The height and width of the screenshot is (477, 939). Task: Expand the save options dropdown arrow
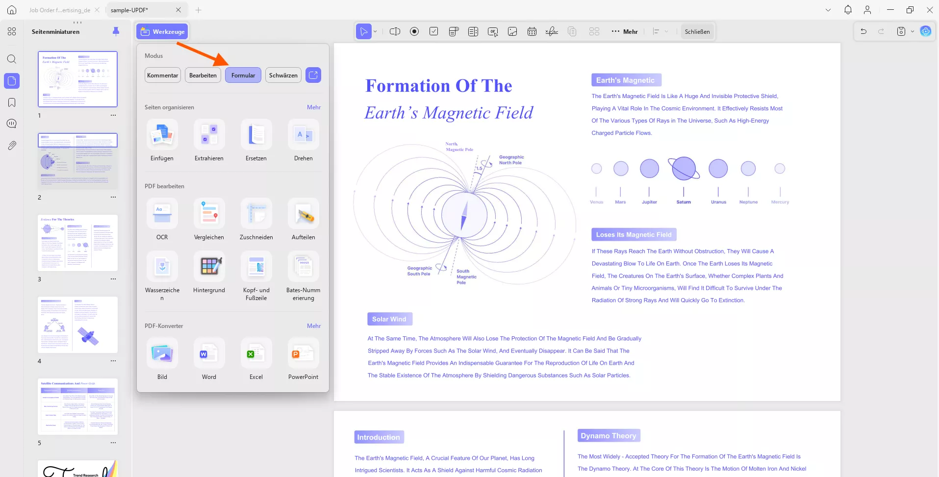913,31
